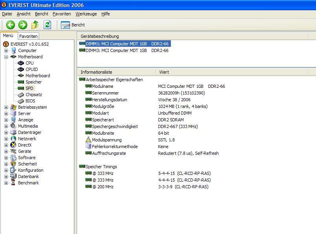Expand the Geräte node
The width and height of the screenshot is (316, 234).
click(x=6, y=151)
